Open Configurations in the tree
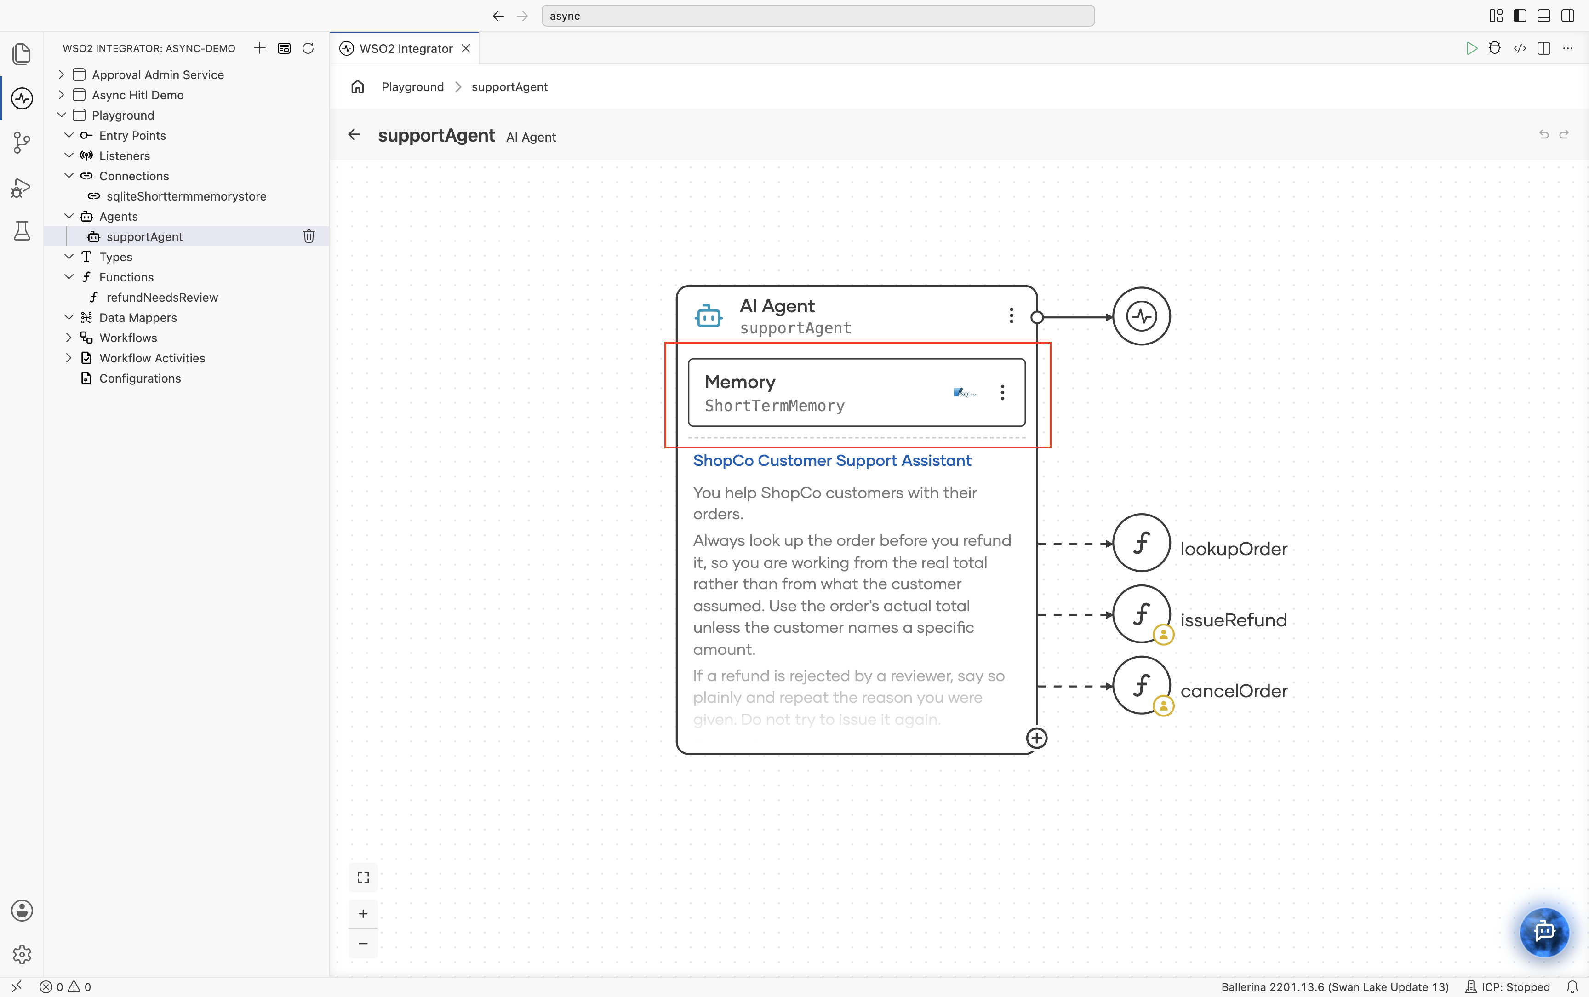The width and height of the screenshot is (1589, 997). [140, 378]
